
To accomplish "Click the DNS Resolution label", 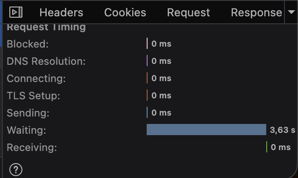I will coord(46,61).
